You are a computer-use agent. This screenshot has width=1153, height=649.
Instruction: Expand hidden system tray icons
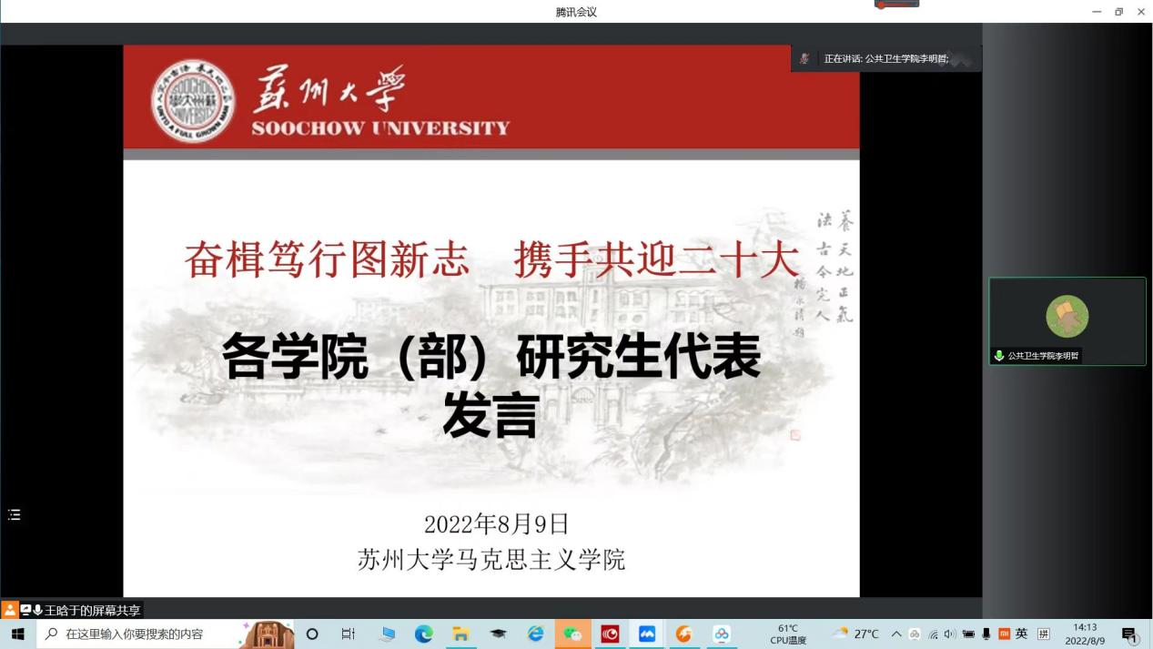click(896, 634)
